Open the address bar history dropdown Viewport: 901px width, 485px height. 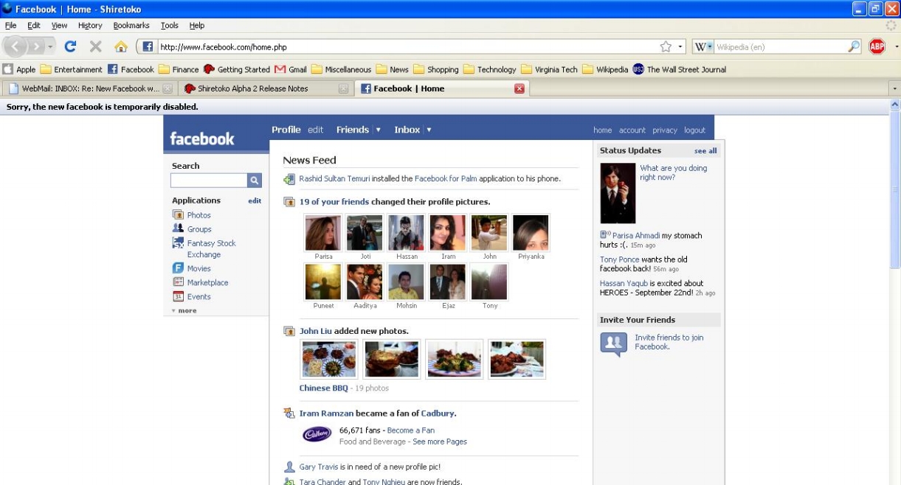(681, 46)
